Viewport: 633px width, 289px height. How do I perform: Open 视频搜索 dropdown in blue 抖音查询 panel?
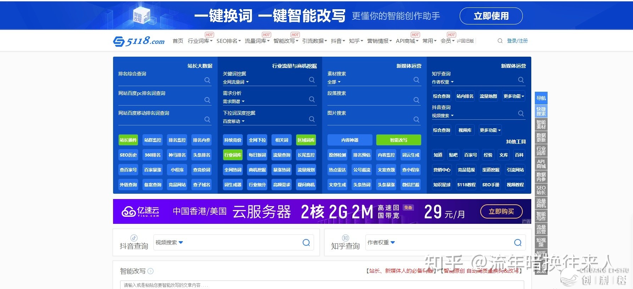pos(443,115)
